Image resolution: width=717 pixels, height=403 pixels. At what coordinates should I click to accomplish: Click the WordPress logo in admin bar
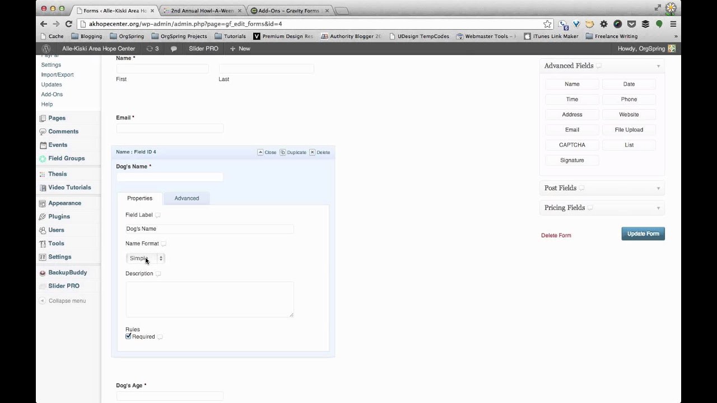point(46,49)
